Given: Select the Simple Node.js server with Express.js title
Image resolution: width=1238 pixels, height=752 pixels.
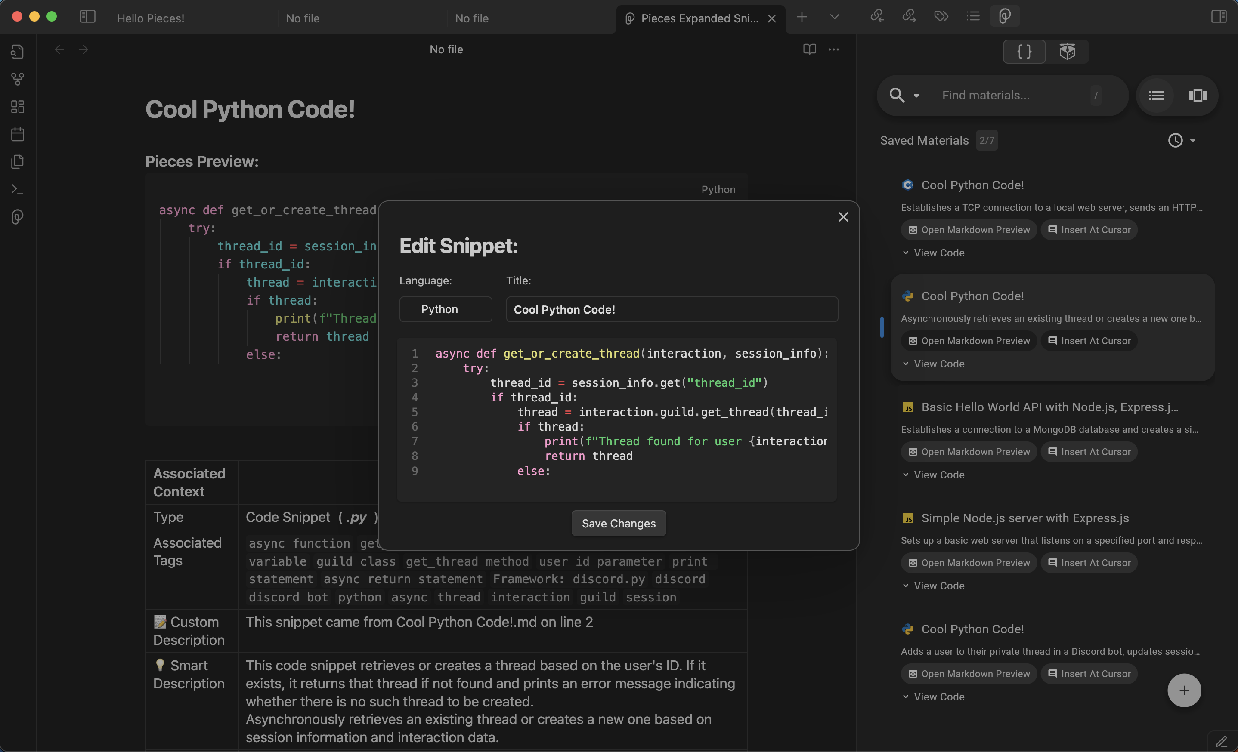Looking at the screenshot, I should [x=1025, y=518].
